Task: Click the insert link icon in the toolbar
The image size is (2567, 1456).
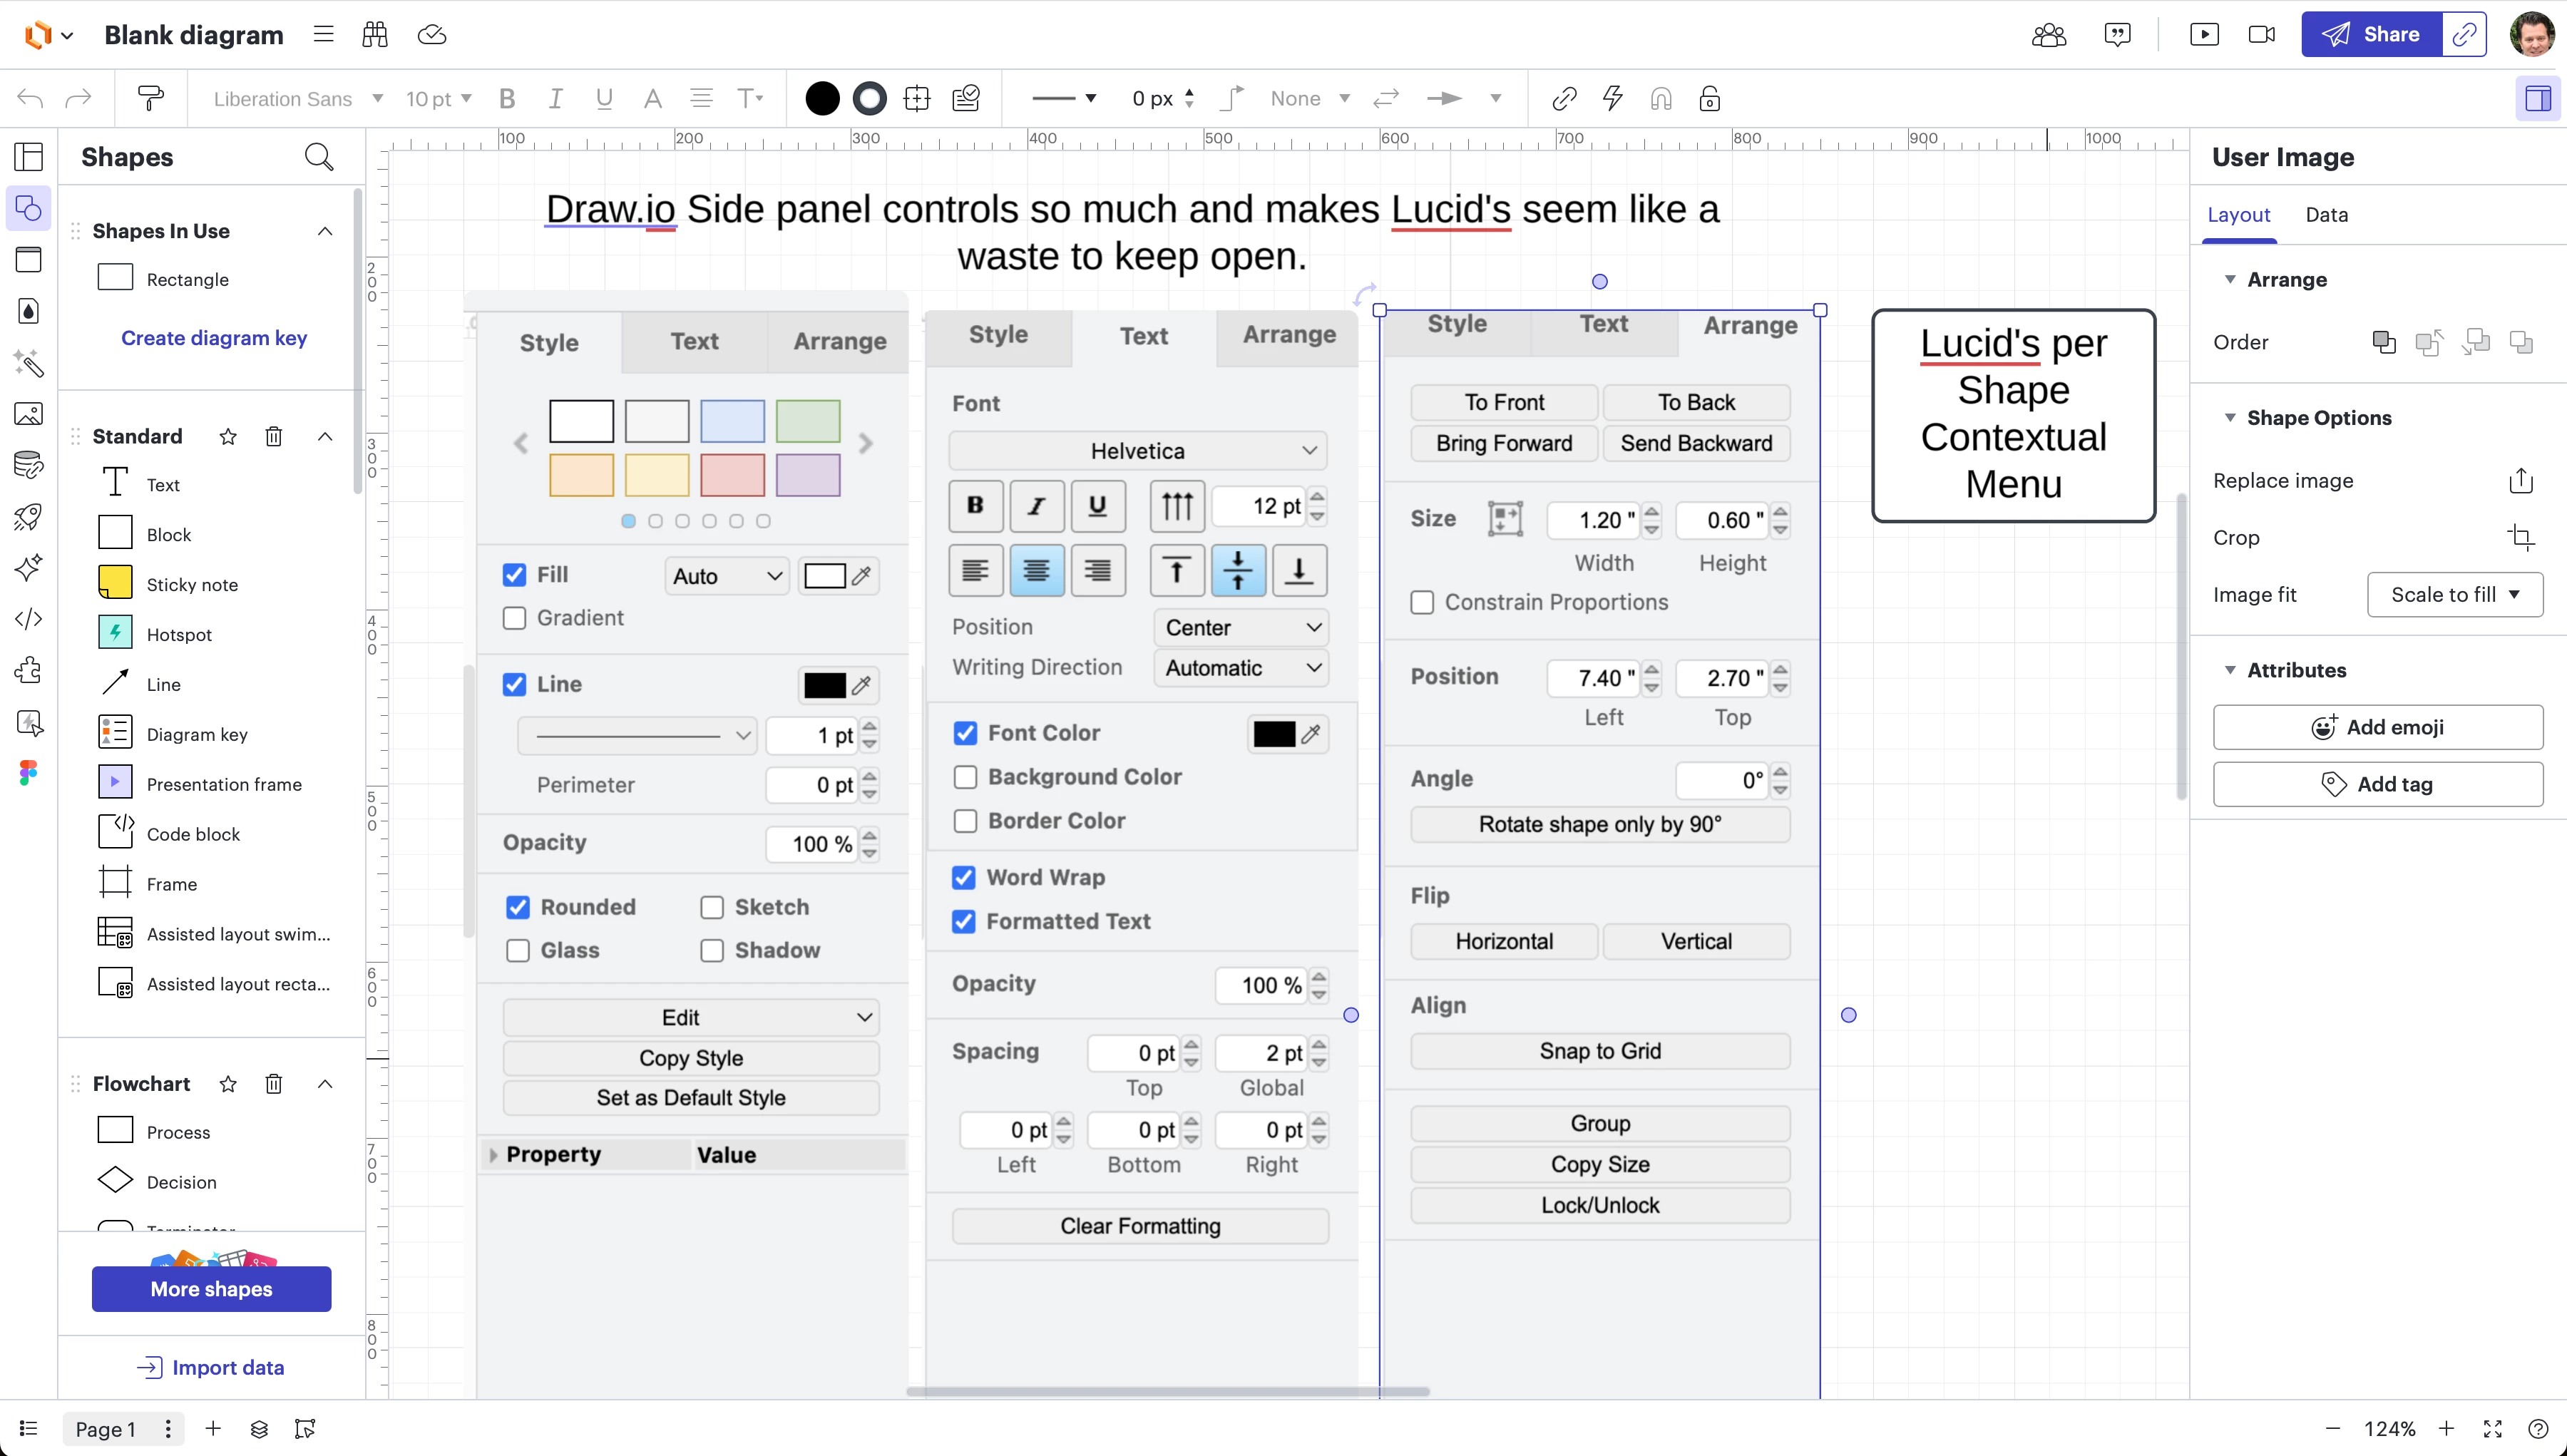Action: click(1564, 98)
